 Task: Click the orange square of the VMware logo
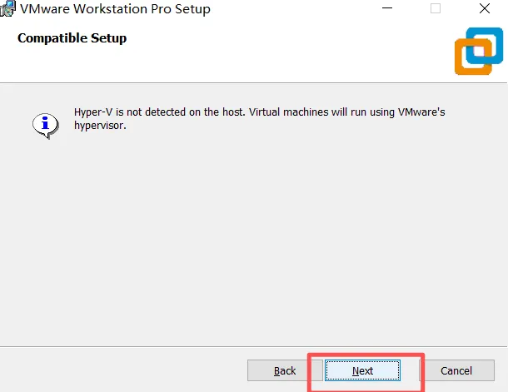click(x=473, y=57)
